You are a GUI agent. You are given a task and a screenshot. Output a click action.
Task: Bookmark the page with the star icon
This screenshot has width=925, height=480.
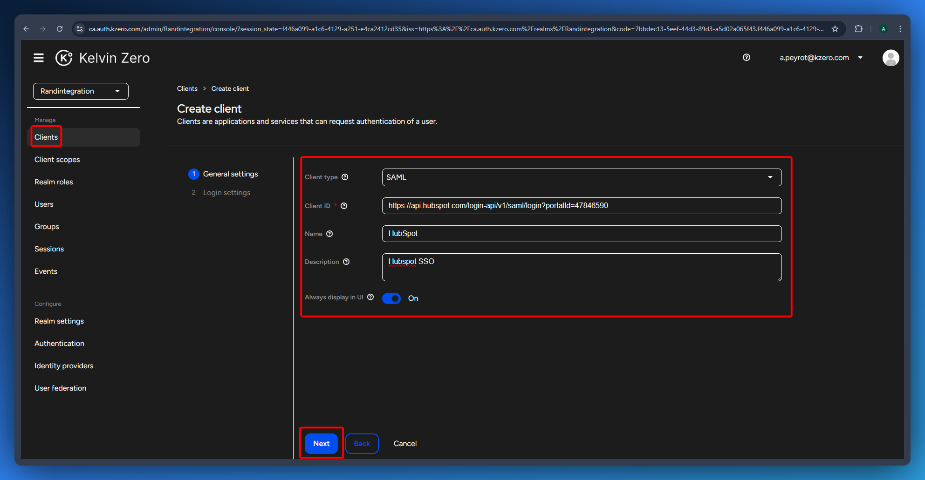[x=835, y=29]
